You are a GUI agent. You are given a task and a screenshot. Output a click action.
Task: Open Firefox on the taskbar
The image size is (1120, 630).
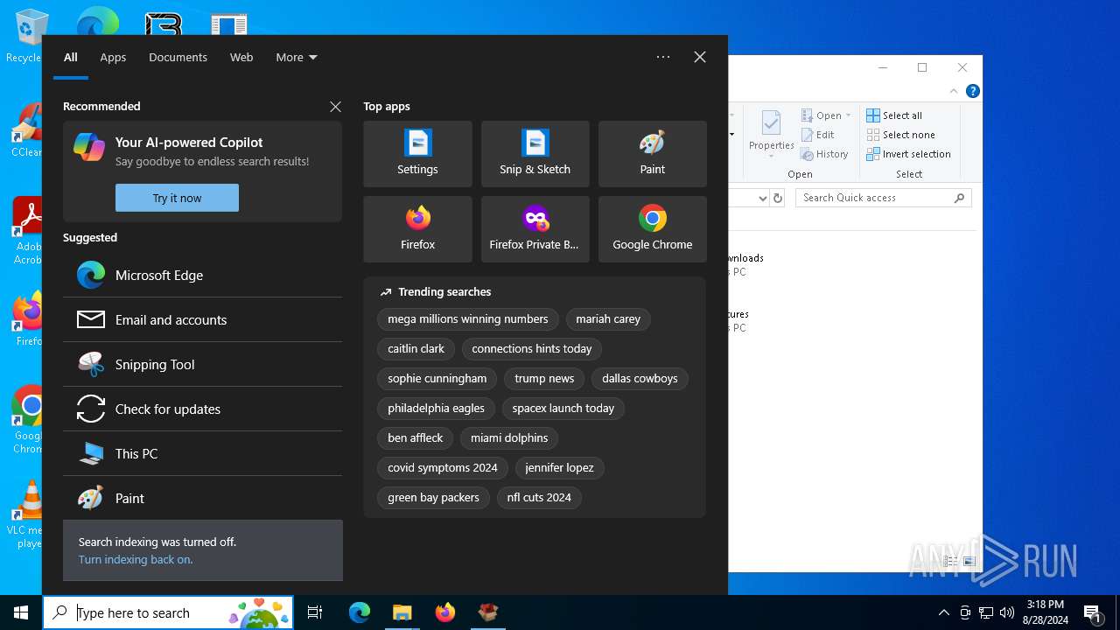[444, 612]
